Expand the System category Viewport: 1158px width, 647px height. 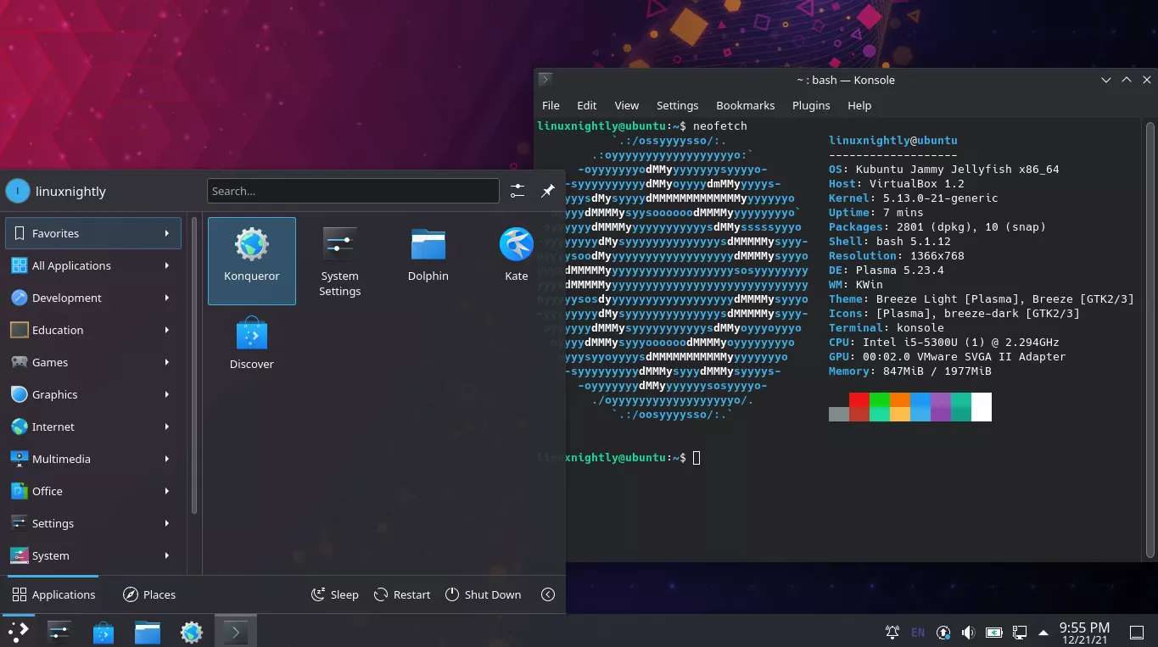tap(93, 555)
